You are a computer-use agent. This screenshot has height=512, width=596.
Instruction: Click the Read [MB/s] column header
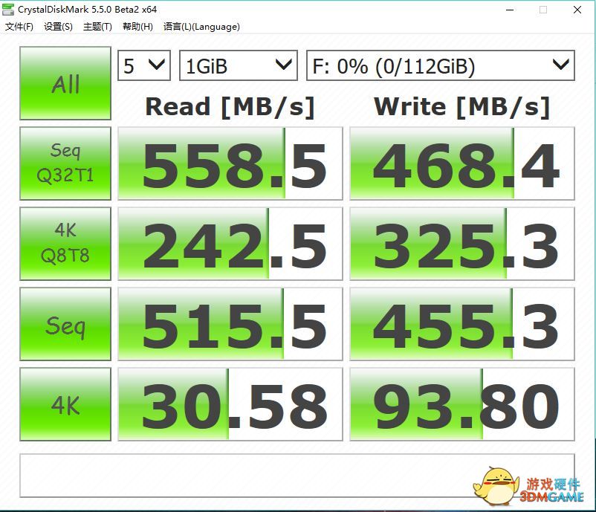(x=230, y=107)
